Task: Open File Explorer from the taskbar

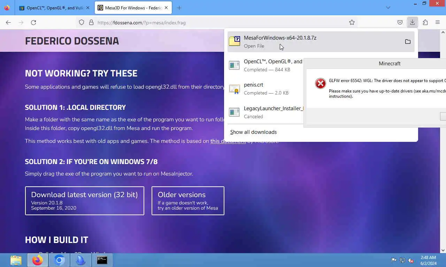Action: pos(16,260)
